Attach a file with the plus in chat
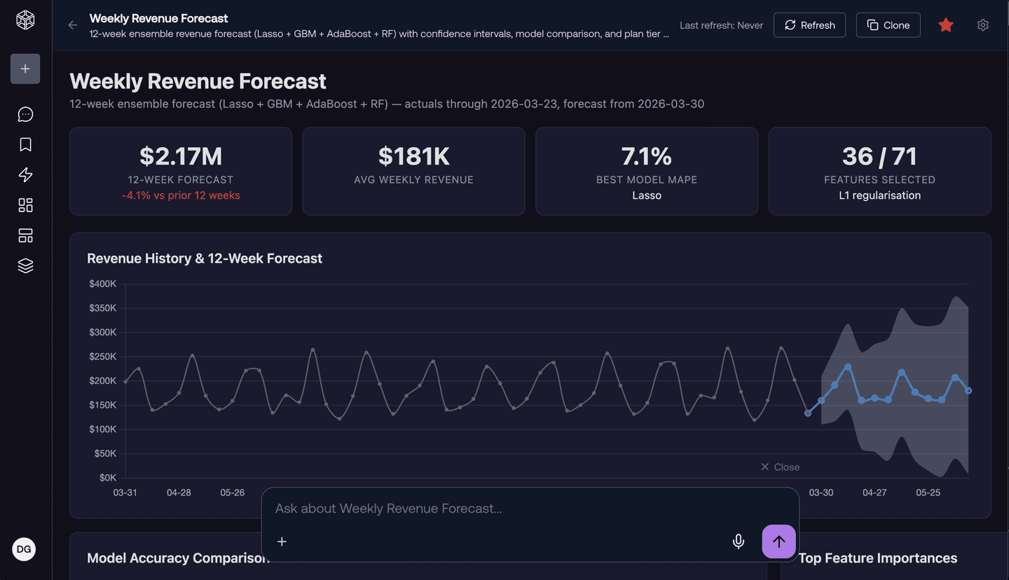The image size is (1009, 580). click(x=282, y=541)
